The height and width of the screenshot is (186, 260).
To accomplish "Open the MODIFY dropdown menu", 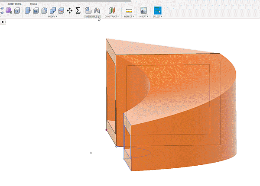I will pos(52,16).
